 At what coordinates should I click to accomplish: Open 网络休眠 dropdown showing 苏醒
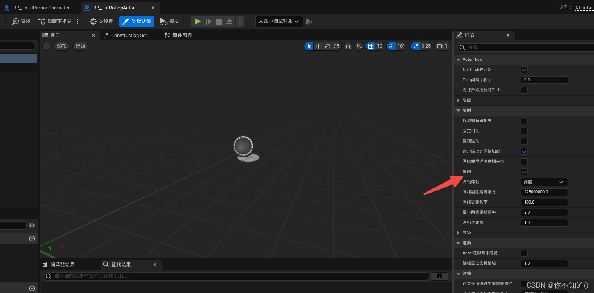pos(544,182)
